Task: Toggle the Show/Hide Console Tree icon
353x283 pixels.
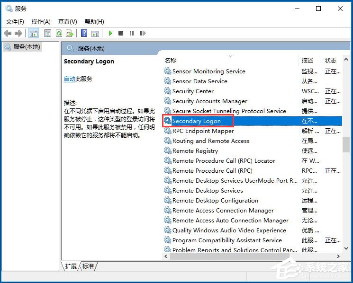Action: [x=34, y=34]
